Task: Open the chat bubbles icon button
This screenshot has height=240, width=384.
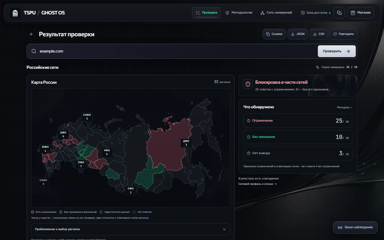Action: tap(339, 13)
